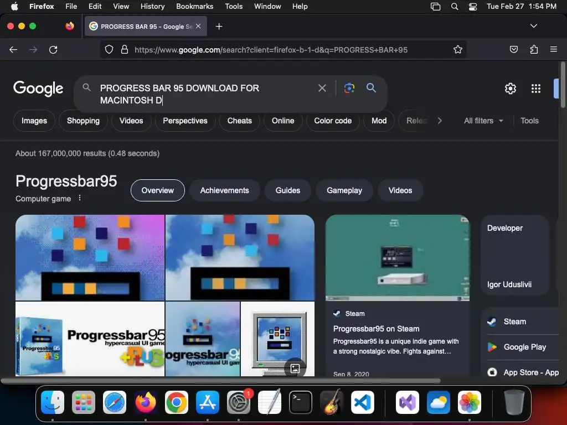Open Visual Studio Code in Dock

click(362, 402)
